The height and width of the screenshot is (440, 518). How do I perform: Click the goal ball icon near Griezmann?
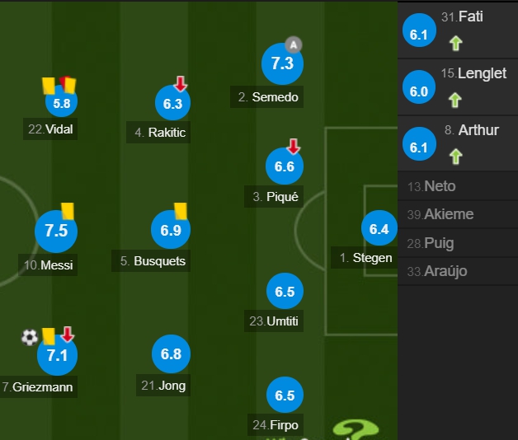30,337
